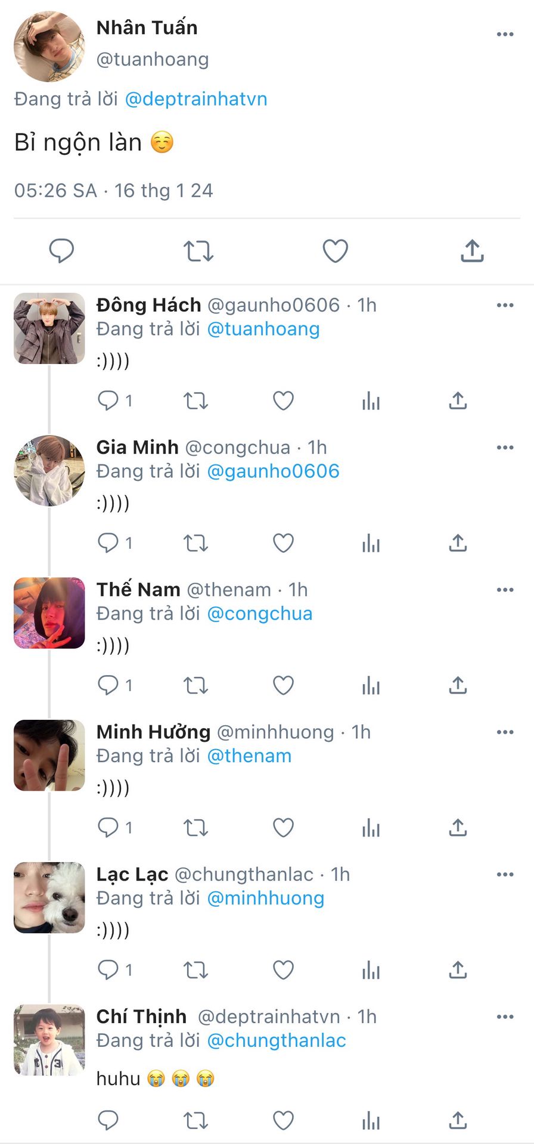This screenshot has width=534, height=1144.
Task: Open more options on Gia Minh's reply
Action: click(x=505, y=447)
